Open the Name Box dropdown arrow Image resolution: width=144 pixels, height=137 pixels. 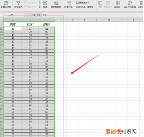tap(24, 15)
